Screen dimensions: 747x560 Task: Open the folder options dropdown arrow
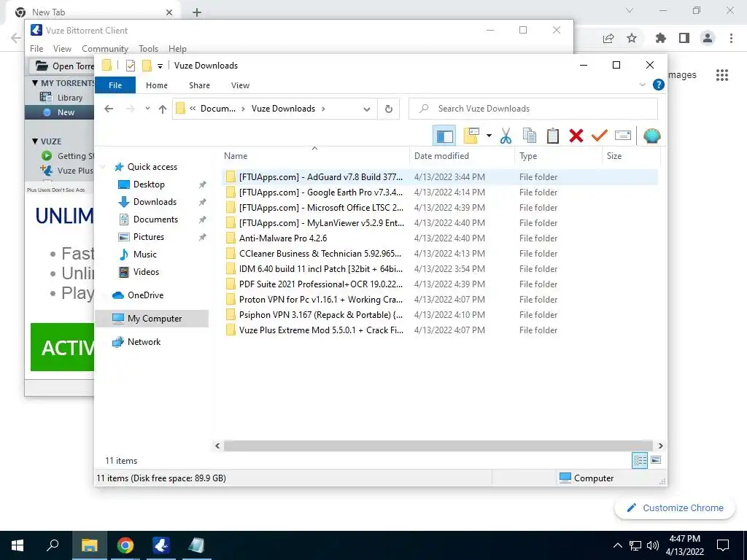[489, 136]
